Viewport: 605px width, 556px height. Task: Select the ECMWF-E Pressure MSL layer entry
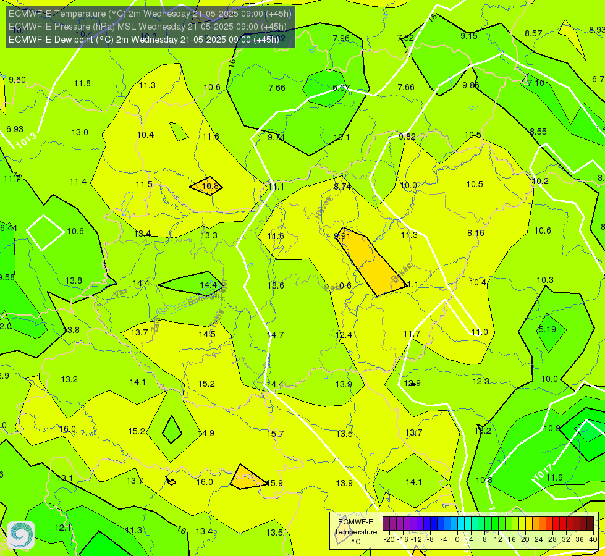(148, 27)
